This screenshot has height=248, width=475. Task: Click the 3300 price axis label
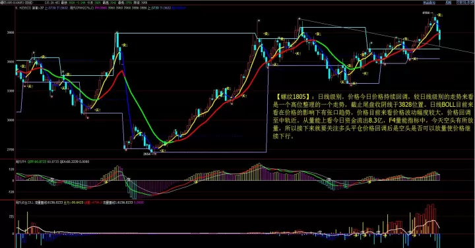pos(11,90)
